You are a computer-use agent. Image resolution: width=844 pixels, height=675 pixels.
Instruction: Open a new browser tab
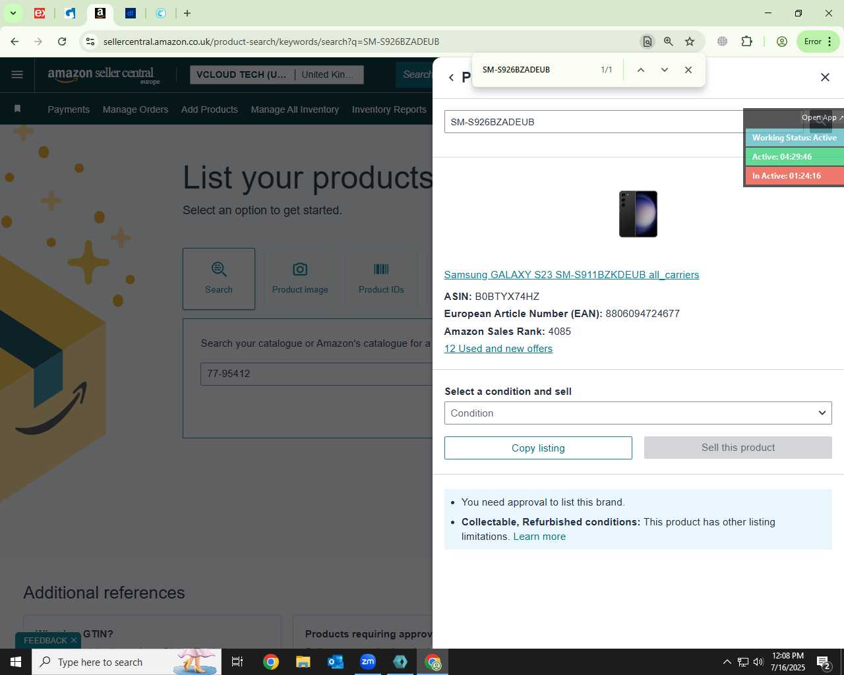coord(187,13)
